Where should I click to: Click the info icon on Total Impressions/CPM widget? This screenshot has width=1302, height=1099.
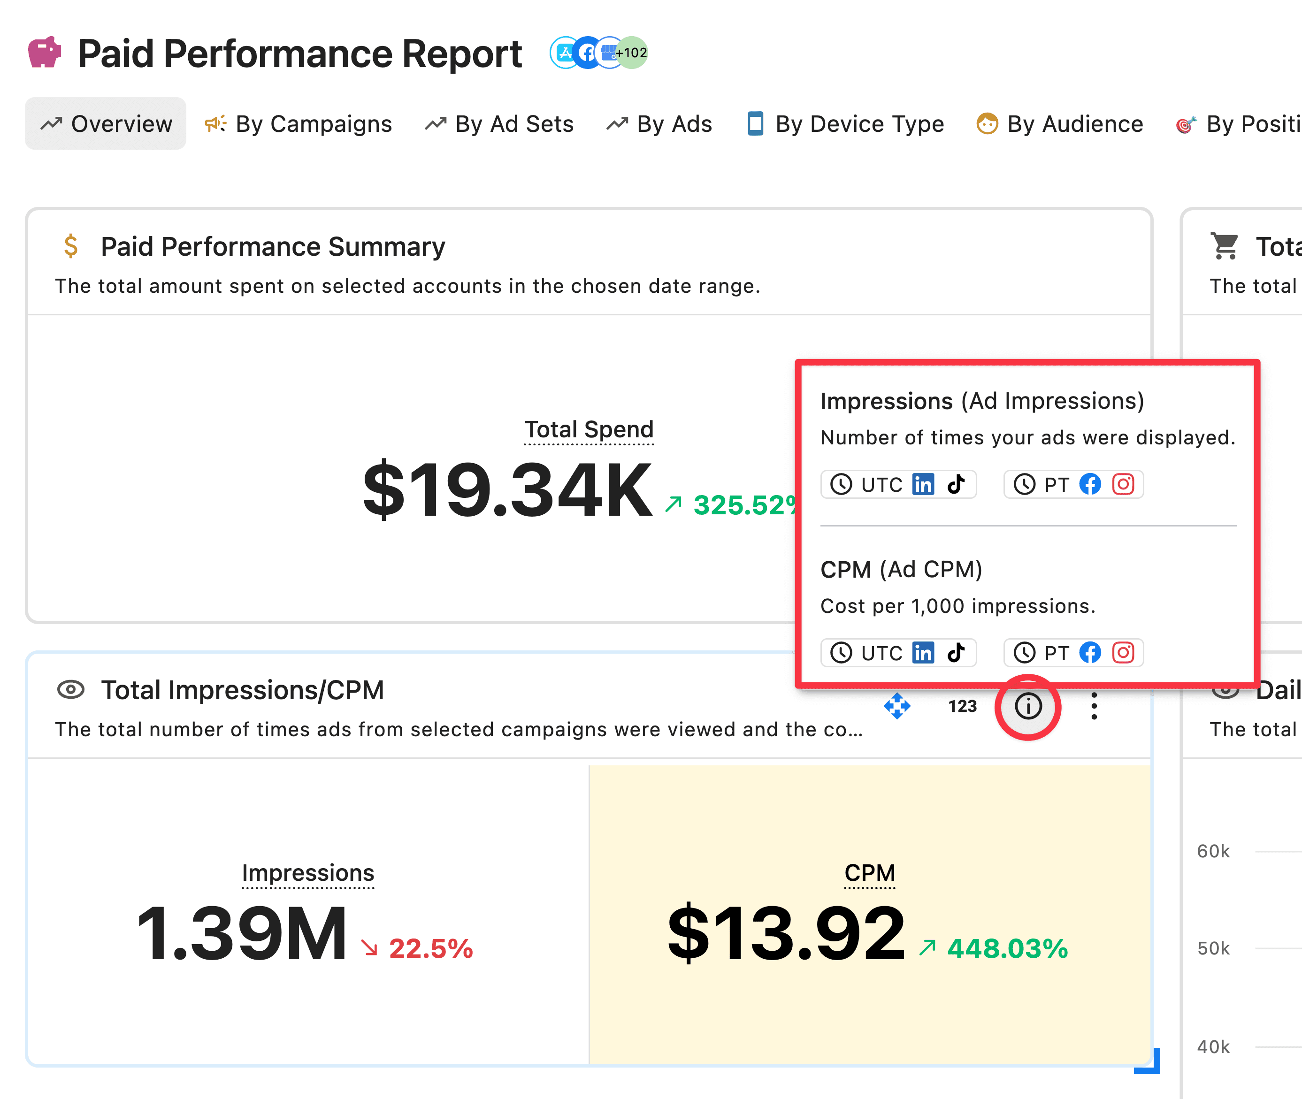1028,707
